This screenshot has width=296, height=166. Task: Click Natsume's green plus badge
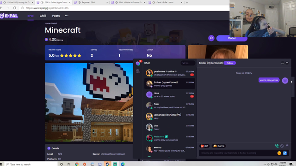click(166, 136)
